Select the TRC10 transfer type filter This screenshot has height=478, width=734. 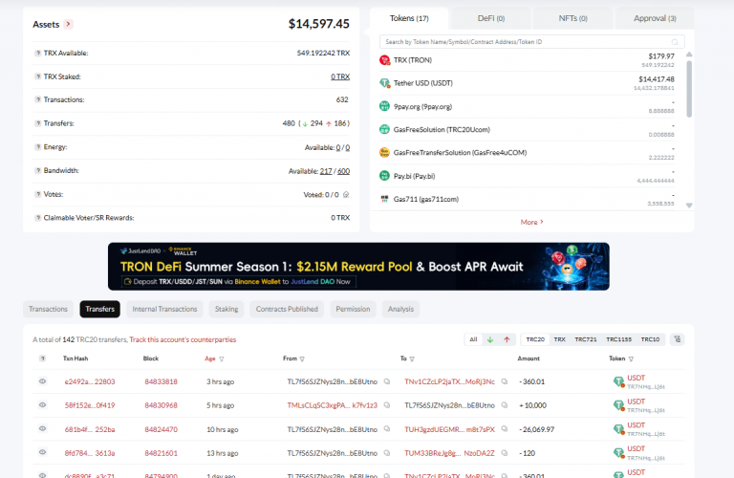pyautogui.click(x=650, y=339)
